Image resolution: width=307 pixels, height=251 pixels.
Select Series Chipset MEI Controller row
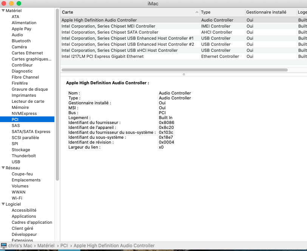tap(184, 26)
